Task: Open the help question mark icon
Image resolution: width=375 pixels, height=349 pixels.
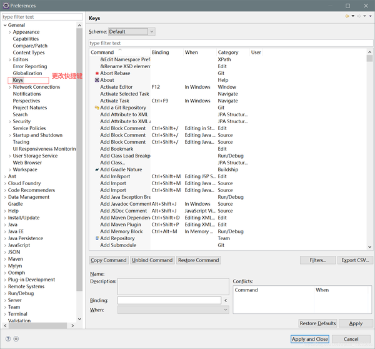Action: 8,339
